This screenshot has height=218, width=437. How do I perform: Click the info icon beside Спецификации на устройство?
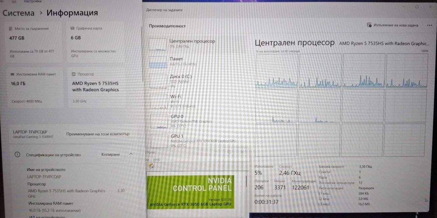click(17, 155)
